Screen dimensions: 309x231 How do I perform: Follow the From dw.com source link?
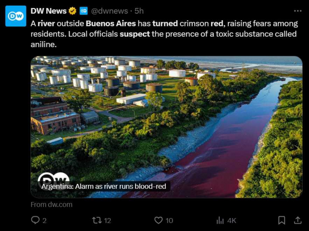(x=51, y=204)
